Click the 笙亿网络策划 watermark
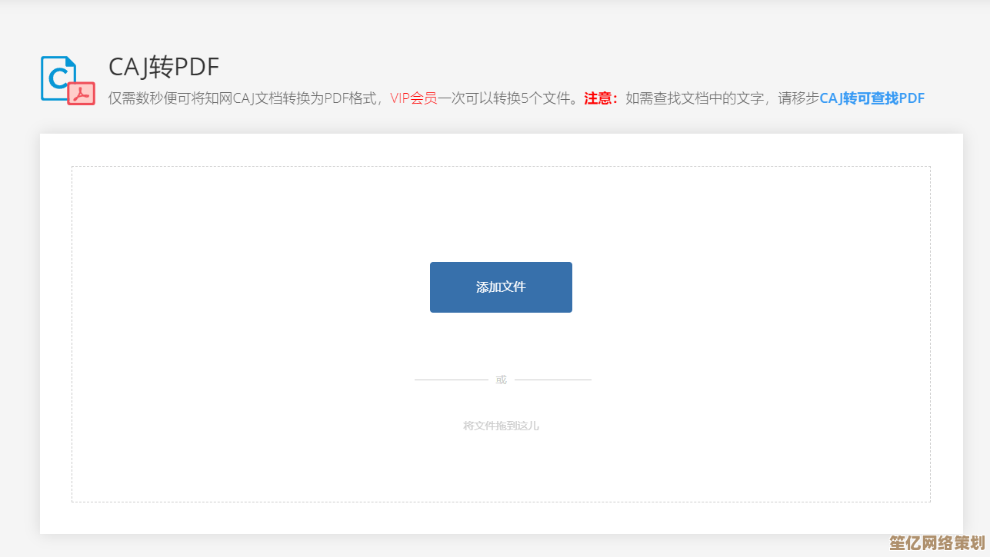990x557 pixels. point(936,543)
